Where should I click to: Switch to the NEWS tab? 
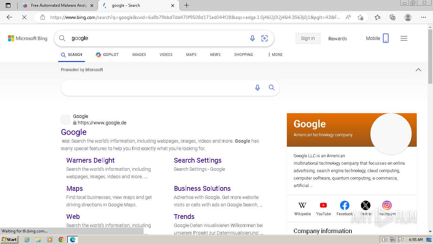pos(215,55)
